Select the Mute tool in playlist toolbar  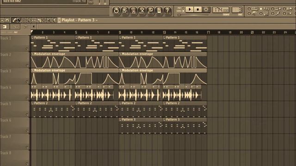click(29, 20)
